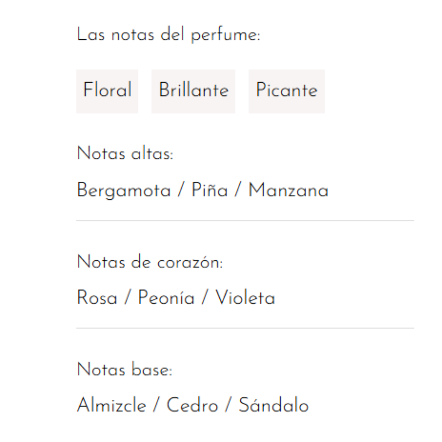Click the 'Notas base' label
442x442 pixels.
[124, 370]
